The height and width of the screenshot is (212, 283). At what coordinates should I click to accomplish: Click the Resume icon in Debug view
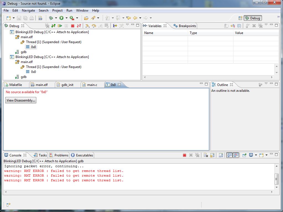click(60, 26)
